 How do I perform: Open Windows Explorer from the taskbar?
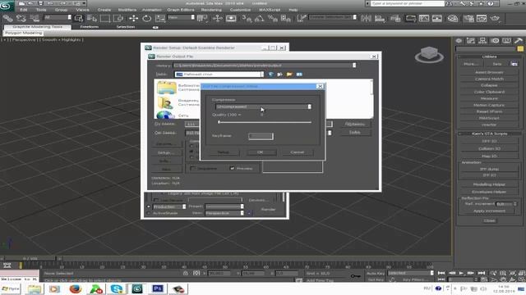tap(35, 289)
